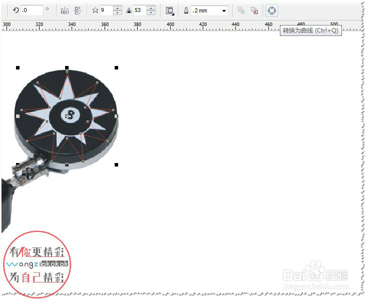Decrease the star points count
369x300 pixels.
117,12
